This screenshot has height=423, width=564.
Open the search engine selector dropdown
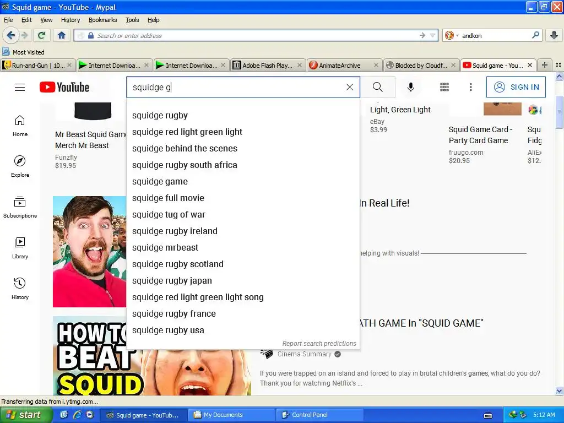[x=452, y=35]
